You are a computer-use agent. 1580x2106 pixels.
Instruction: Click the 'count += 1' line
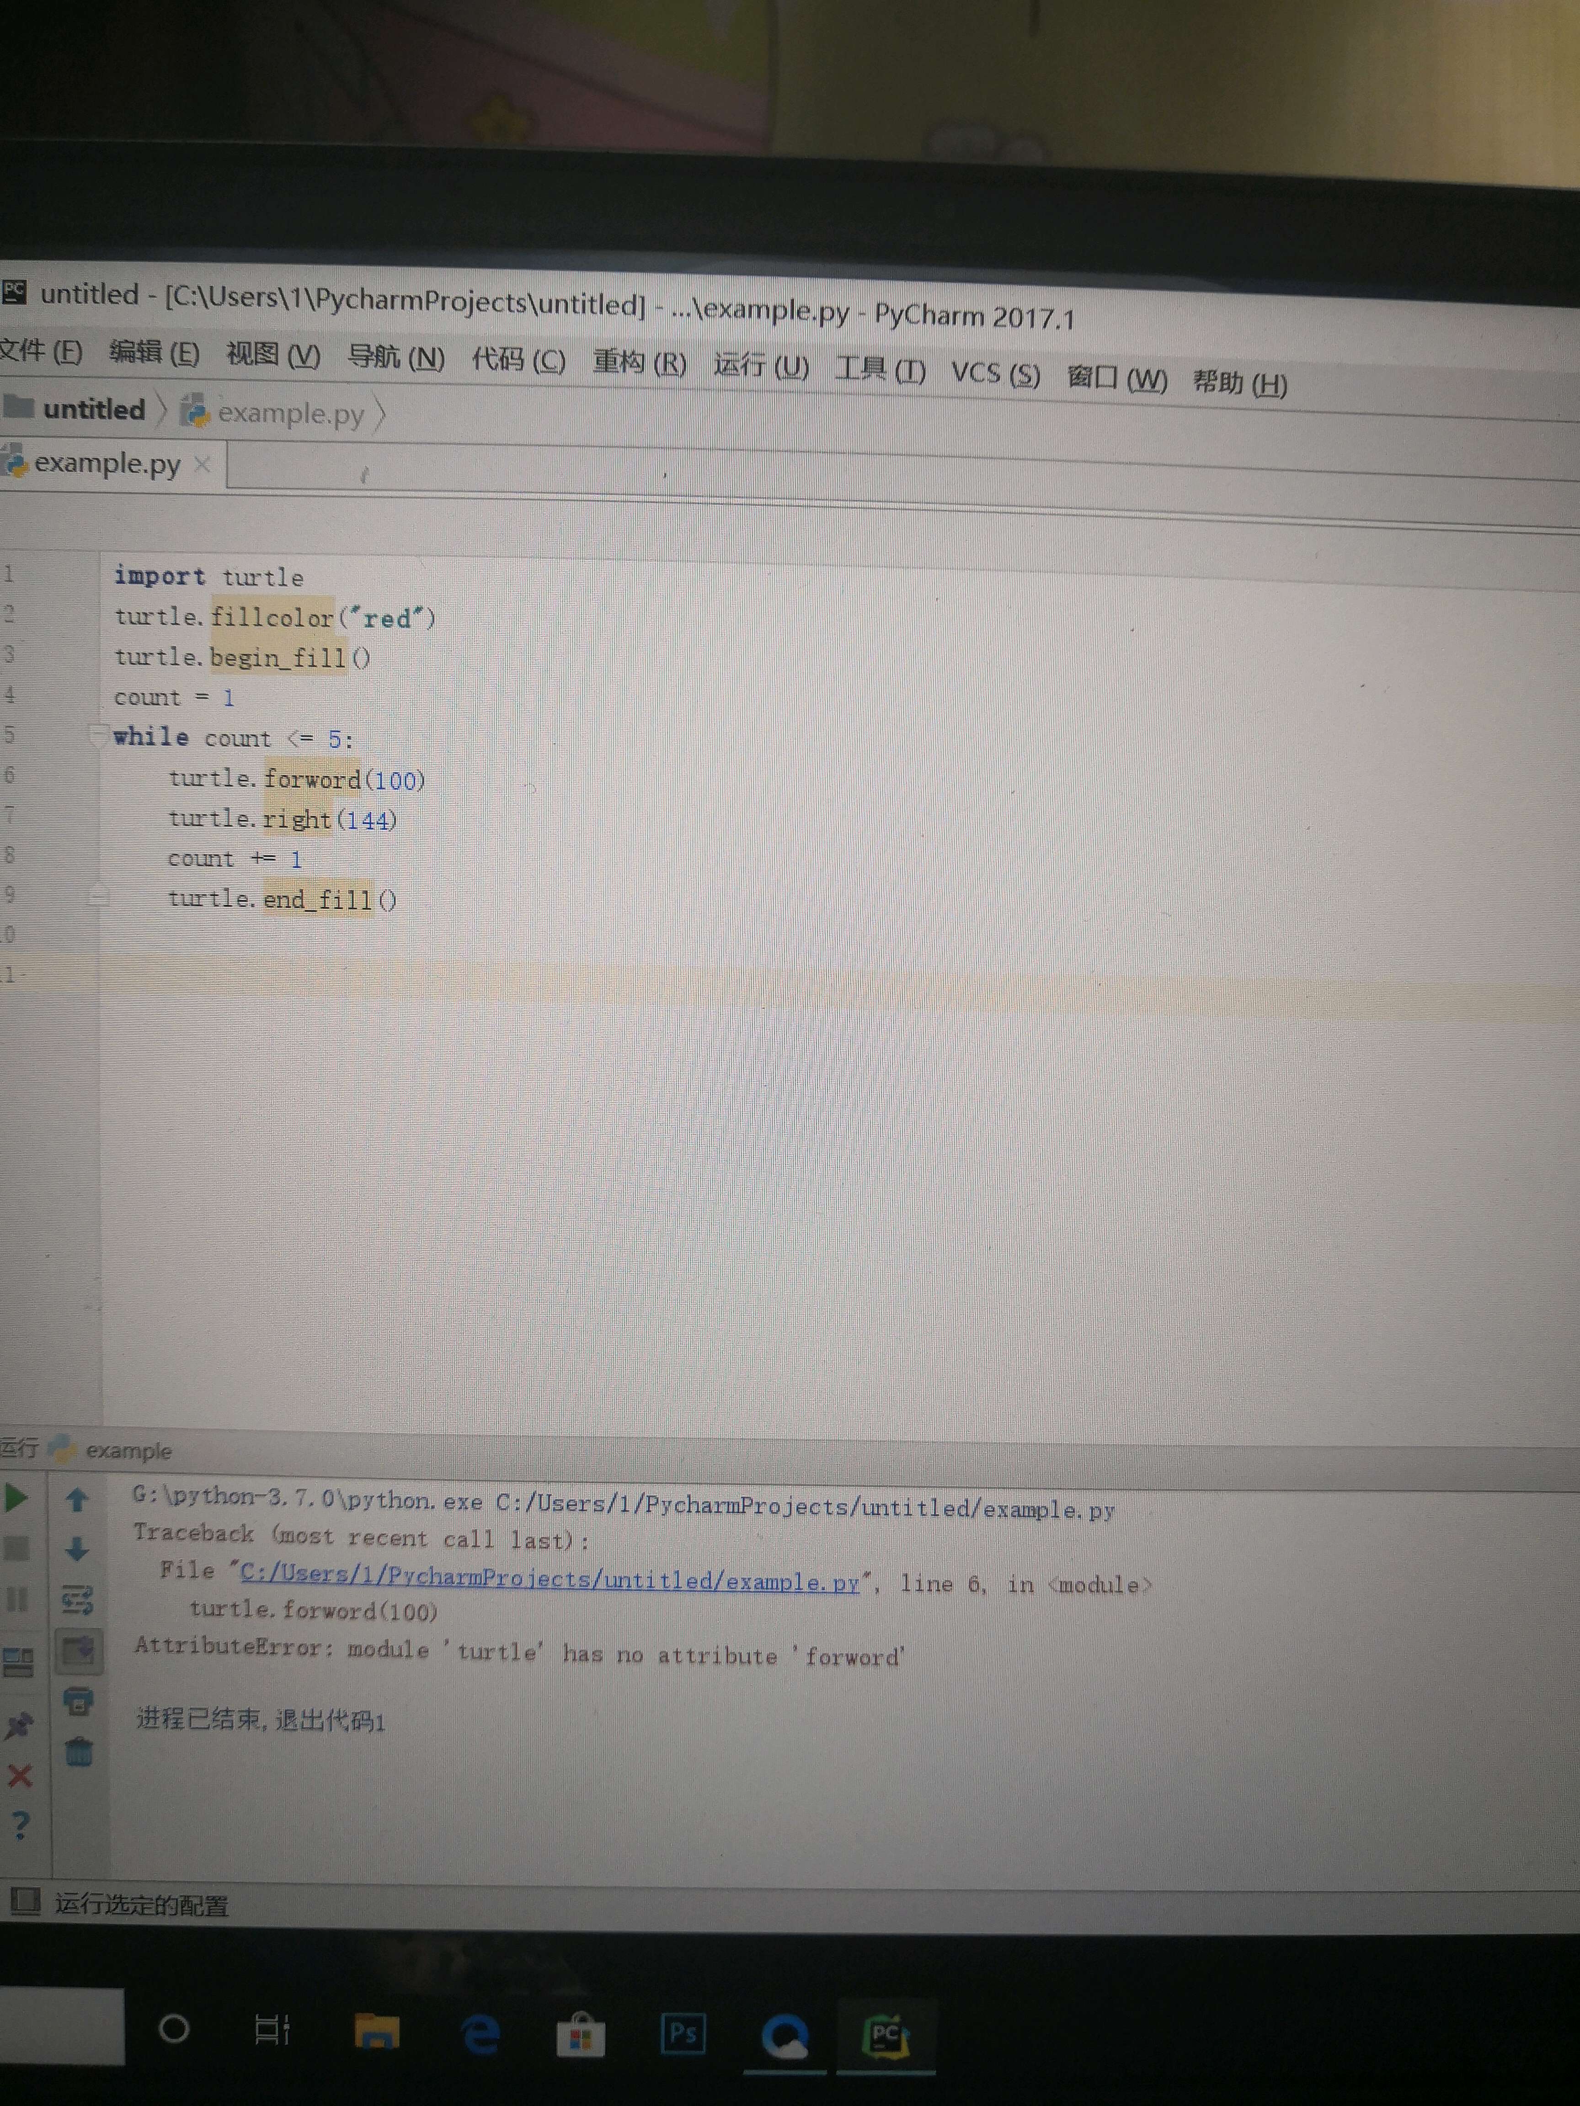point(235,859)
